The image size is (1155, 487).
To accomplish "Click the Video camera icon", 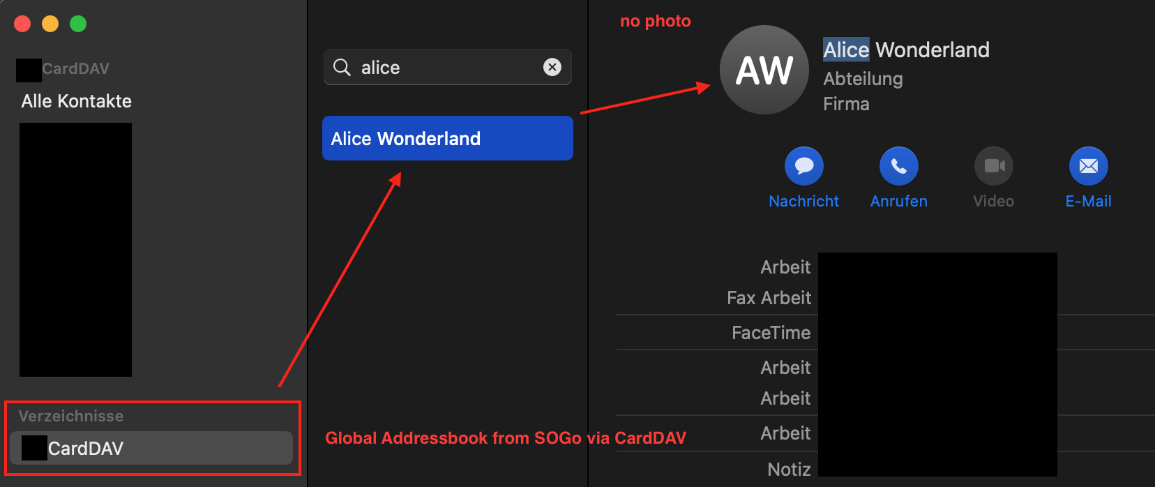I will 993,166.
